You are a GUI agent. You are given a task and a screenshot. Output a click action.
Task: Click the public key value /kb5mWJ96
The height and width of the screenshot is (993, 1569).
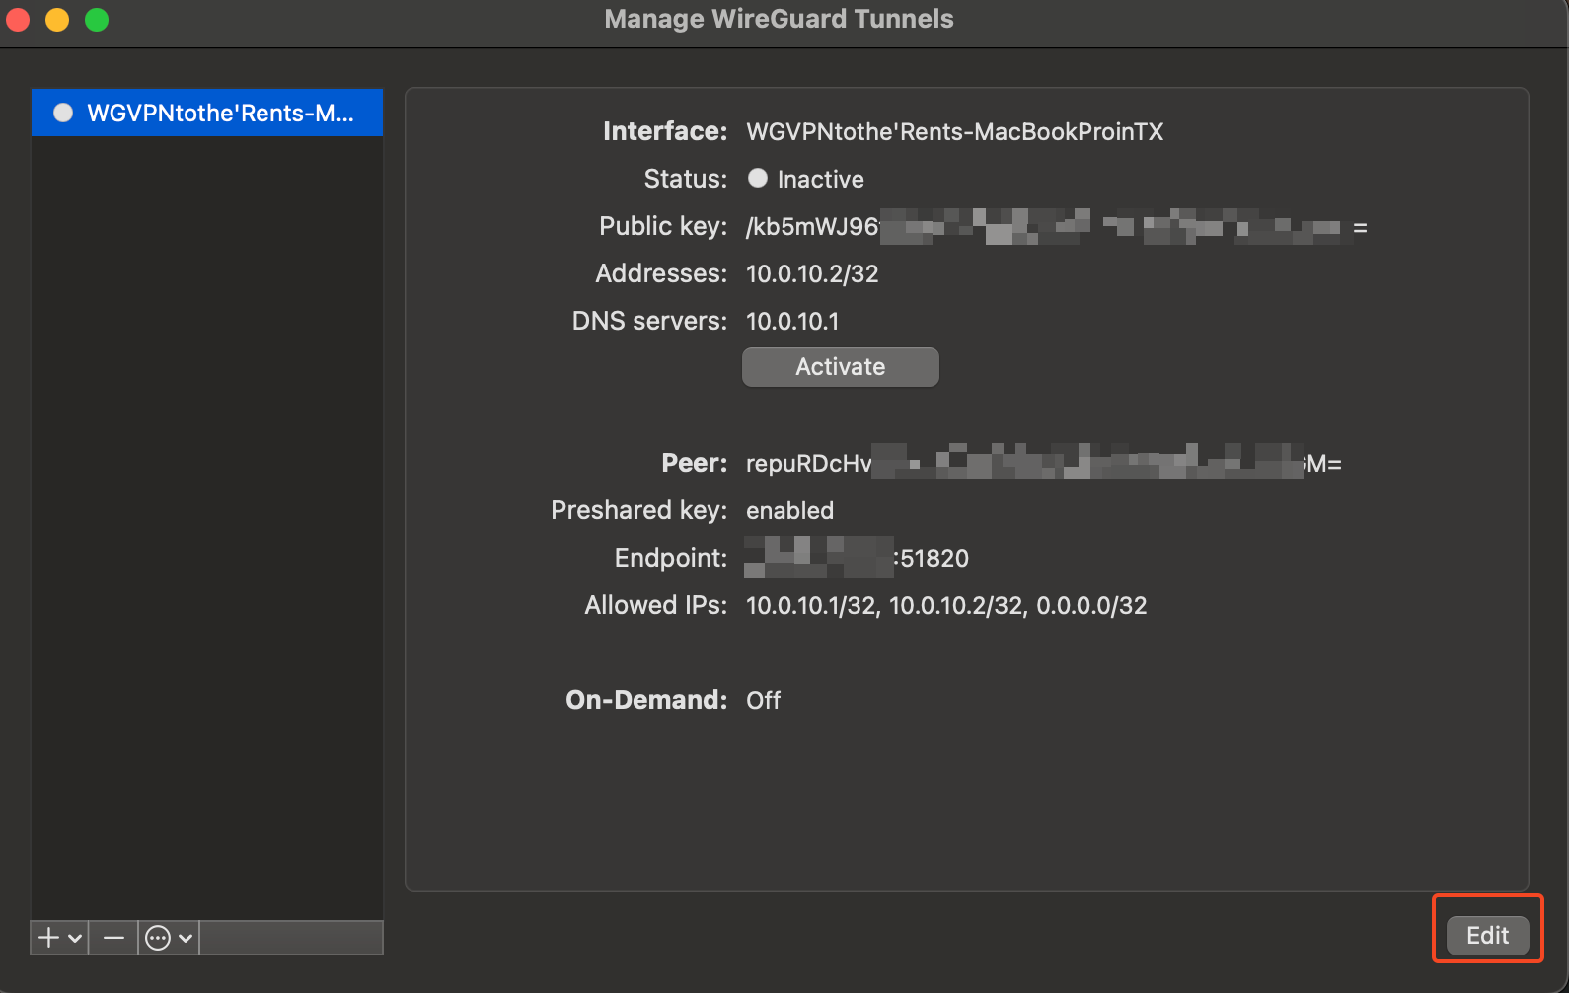pos(812,227)
